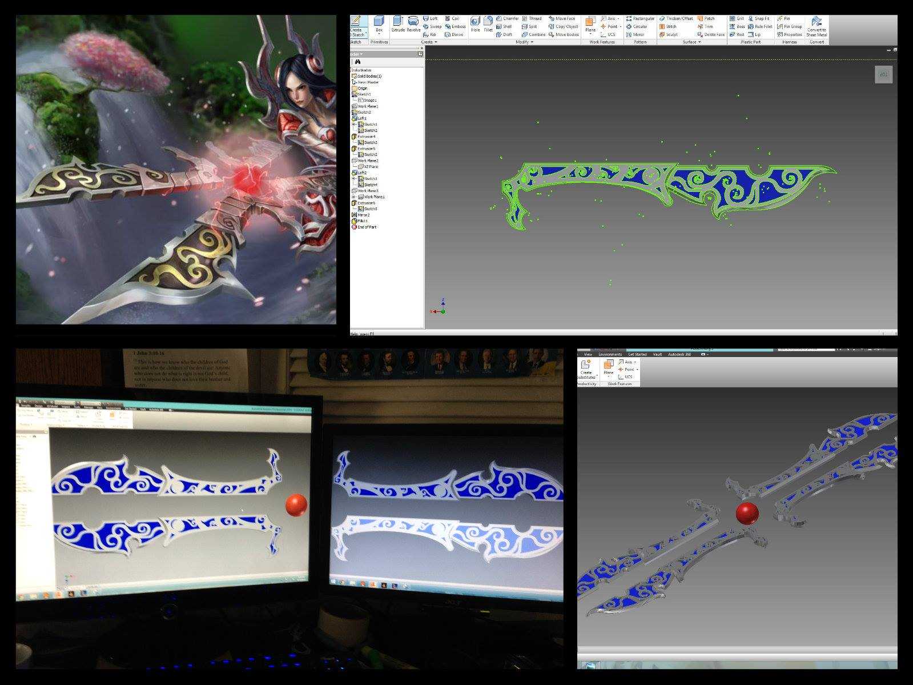
Task: Click the Move Bodies button
Action: [x=564, y=35]
